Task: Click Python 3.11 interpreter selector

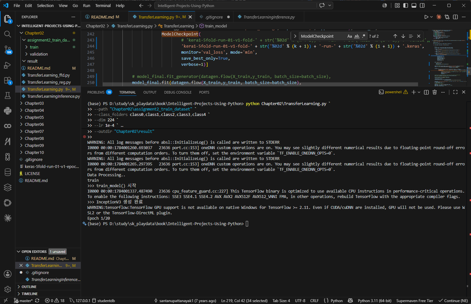Action: click(374, 300)
